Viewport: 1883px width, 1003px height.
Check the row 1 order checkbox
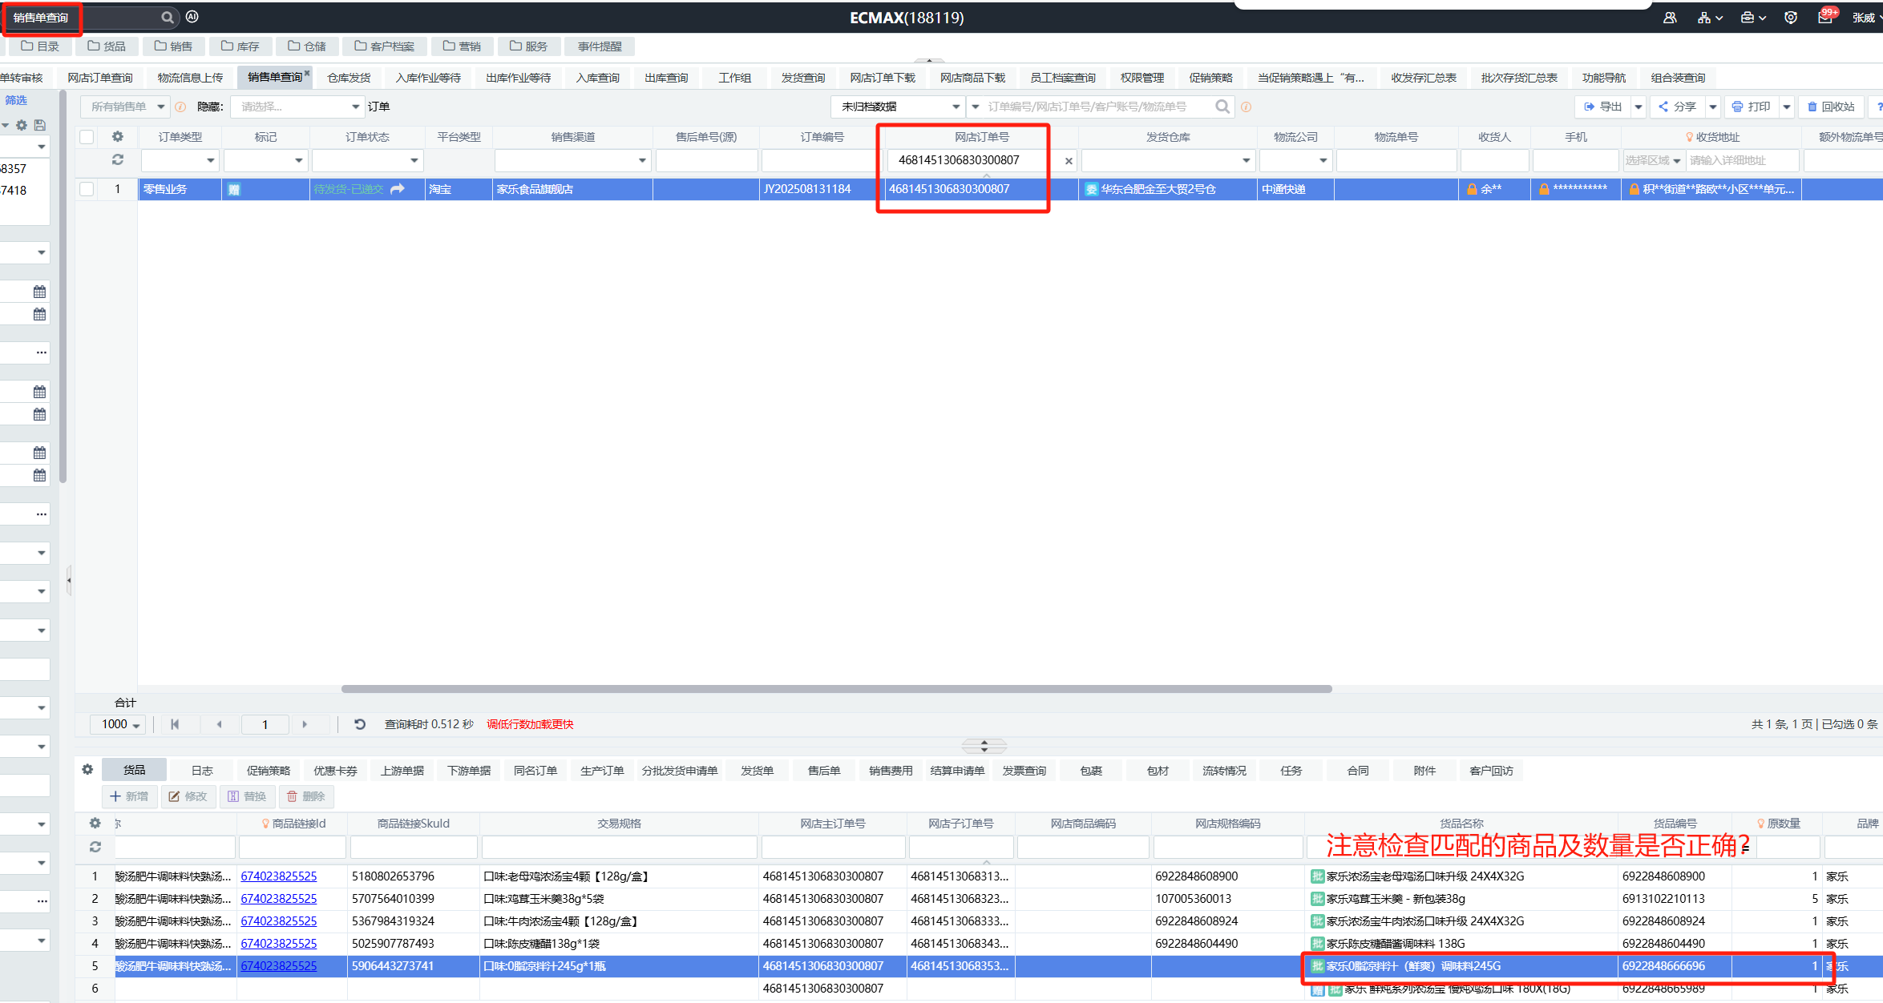click(87, 189)
